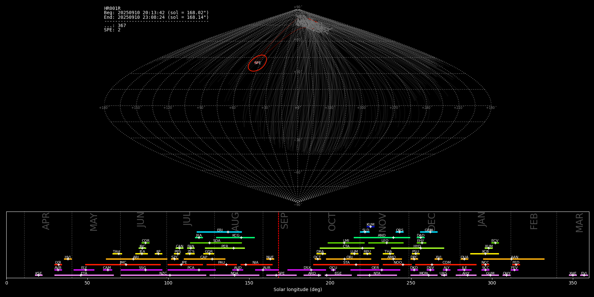Select the green AND shower bar
Image resolution: width=594 pixels, height=297 pixels.
(382, 237)
